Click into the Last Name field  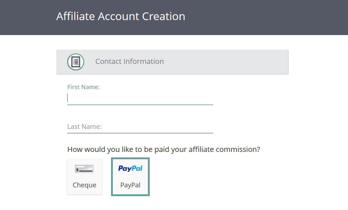click(140, 127)
